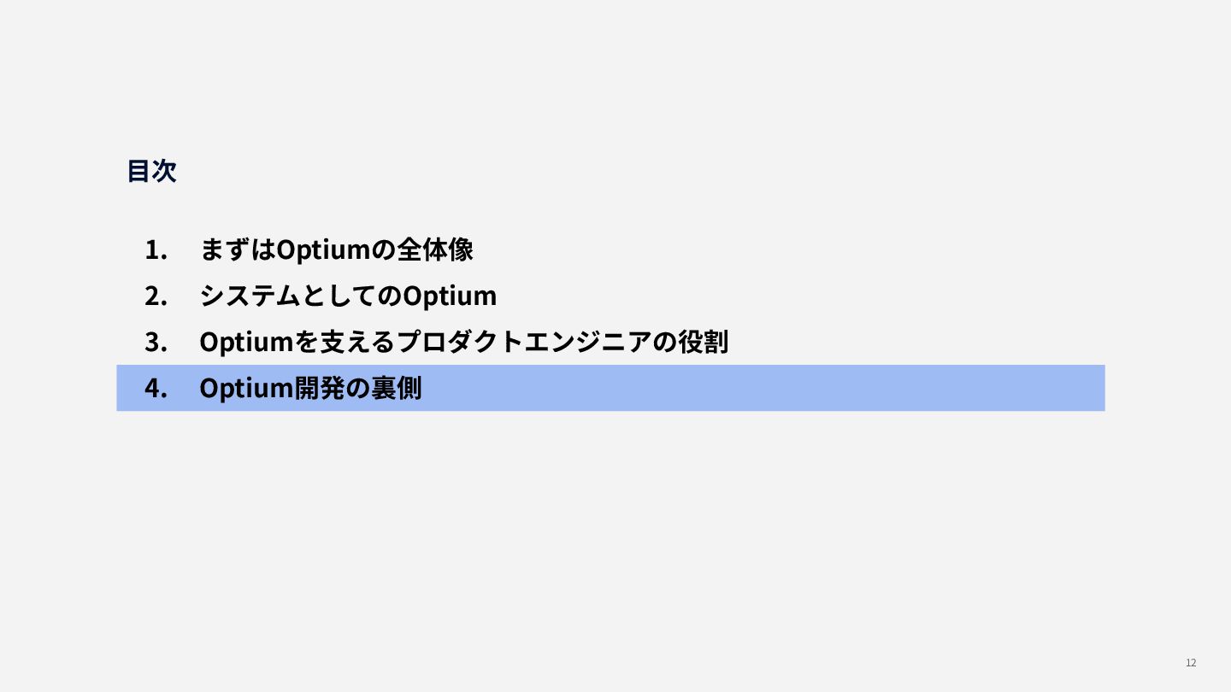The width and height of the screenshot is (1231, 692).
Task: Open the item about プロダクトエンジニアの役割
Action: (x=463, y=342)
